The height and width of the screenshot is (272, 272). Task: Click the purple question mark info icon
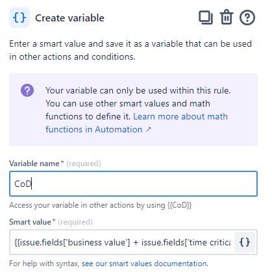[27, 90]
